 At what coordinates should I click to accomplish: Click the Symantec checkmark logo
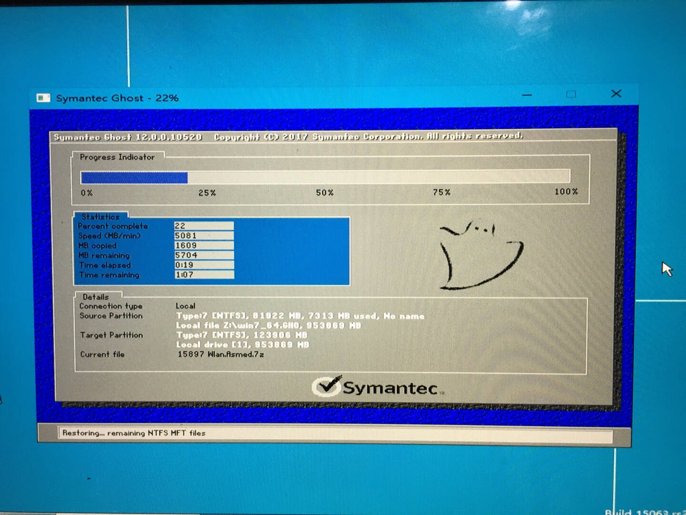coord(378,386)
